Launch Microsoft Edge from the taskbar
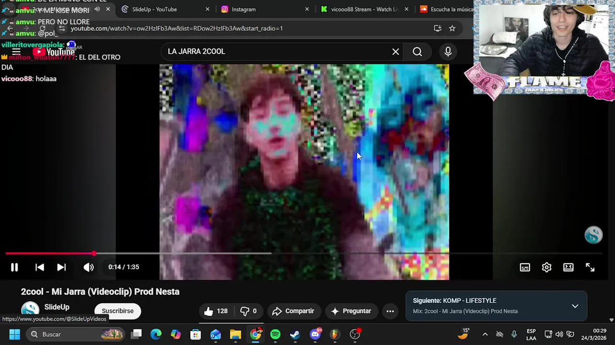This screenshot has width=615, height=345. [x=156, y=334]
